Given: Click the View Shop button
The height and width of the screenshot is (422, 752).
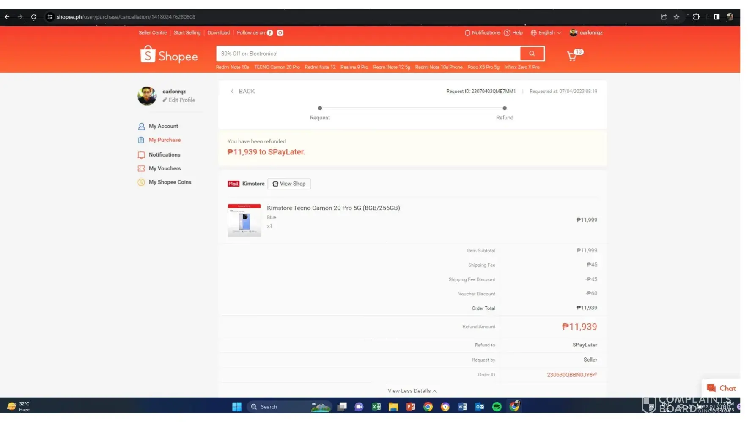Looking at the screenshot, I should (289, 184).
